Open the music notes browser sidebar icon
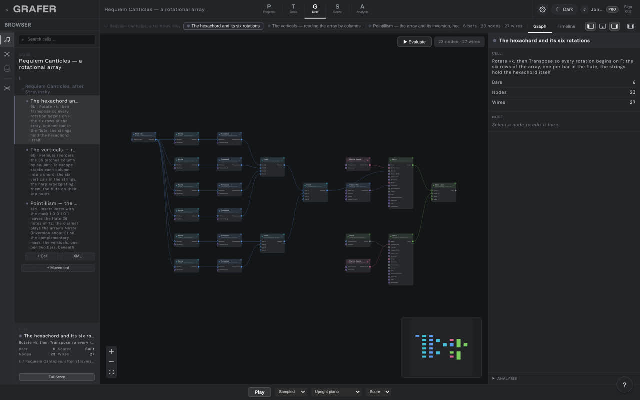Screen dimensions: 640x400 (x=7, y=40)
